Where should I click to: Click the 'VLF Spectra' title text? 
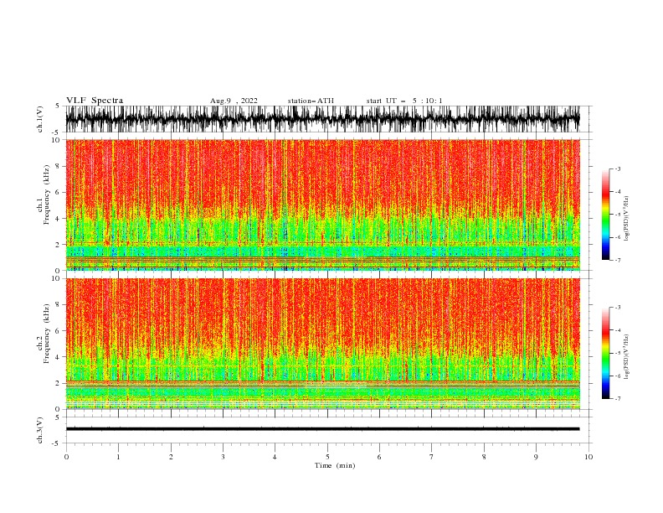pos(95,101)
